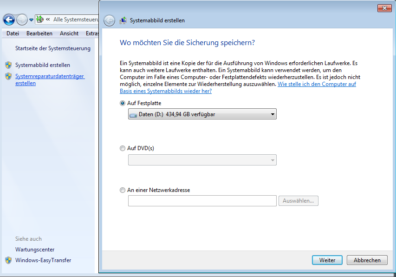
Task: Click shield icon next to Systemreparaturdatenträger erstellen
Action: click(x=8, y=76)
